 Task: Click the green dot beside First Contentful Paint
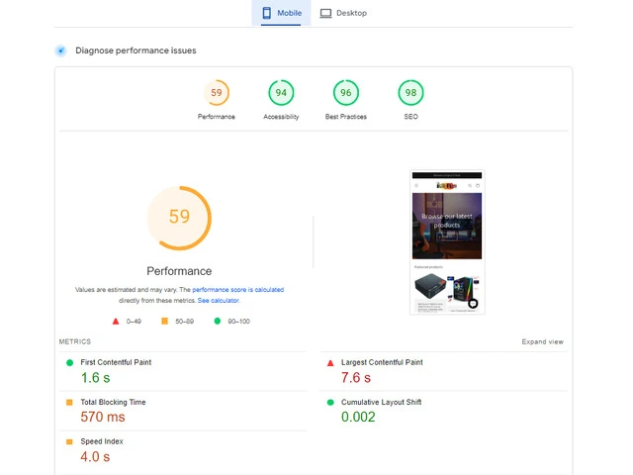tap(69, 363)
